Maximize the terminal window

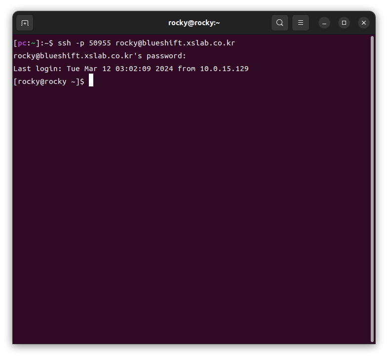coord(344,23)
